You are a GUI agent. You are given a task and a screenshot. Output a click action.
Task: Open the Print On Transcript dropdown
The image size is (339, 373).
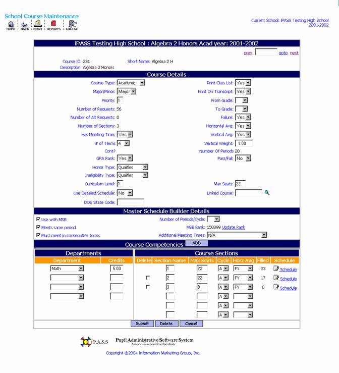(243, 91)
